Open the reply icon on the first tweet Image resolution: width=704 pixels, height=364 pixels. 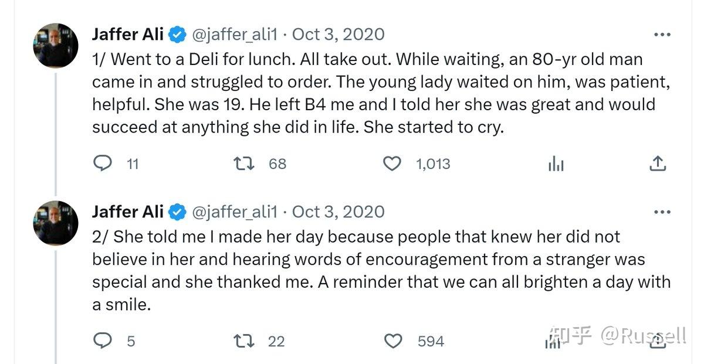tap(103, 164)
